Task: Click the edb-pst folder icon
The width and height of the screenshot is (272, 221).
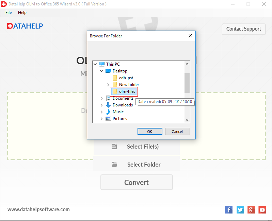Action: 115,78
